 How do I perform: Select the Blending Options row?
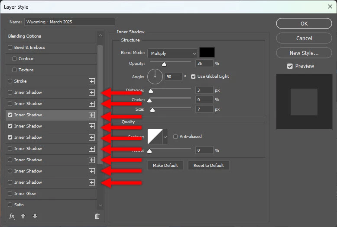click(x=51, y=36)
